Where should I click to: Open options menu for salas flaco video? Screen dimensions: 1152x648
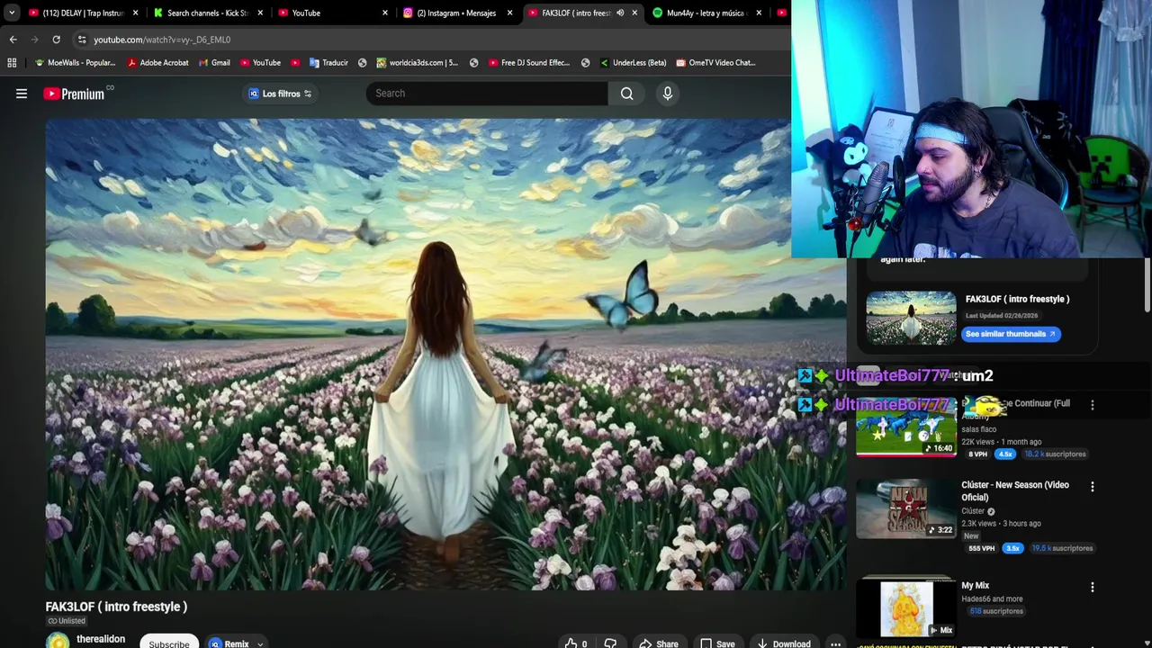[1093, 405]
